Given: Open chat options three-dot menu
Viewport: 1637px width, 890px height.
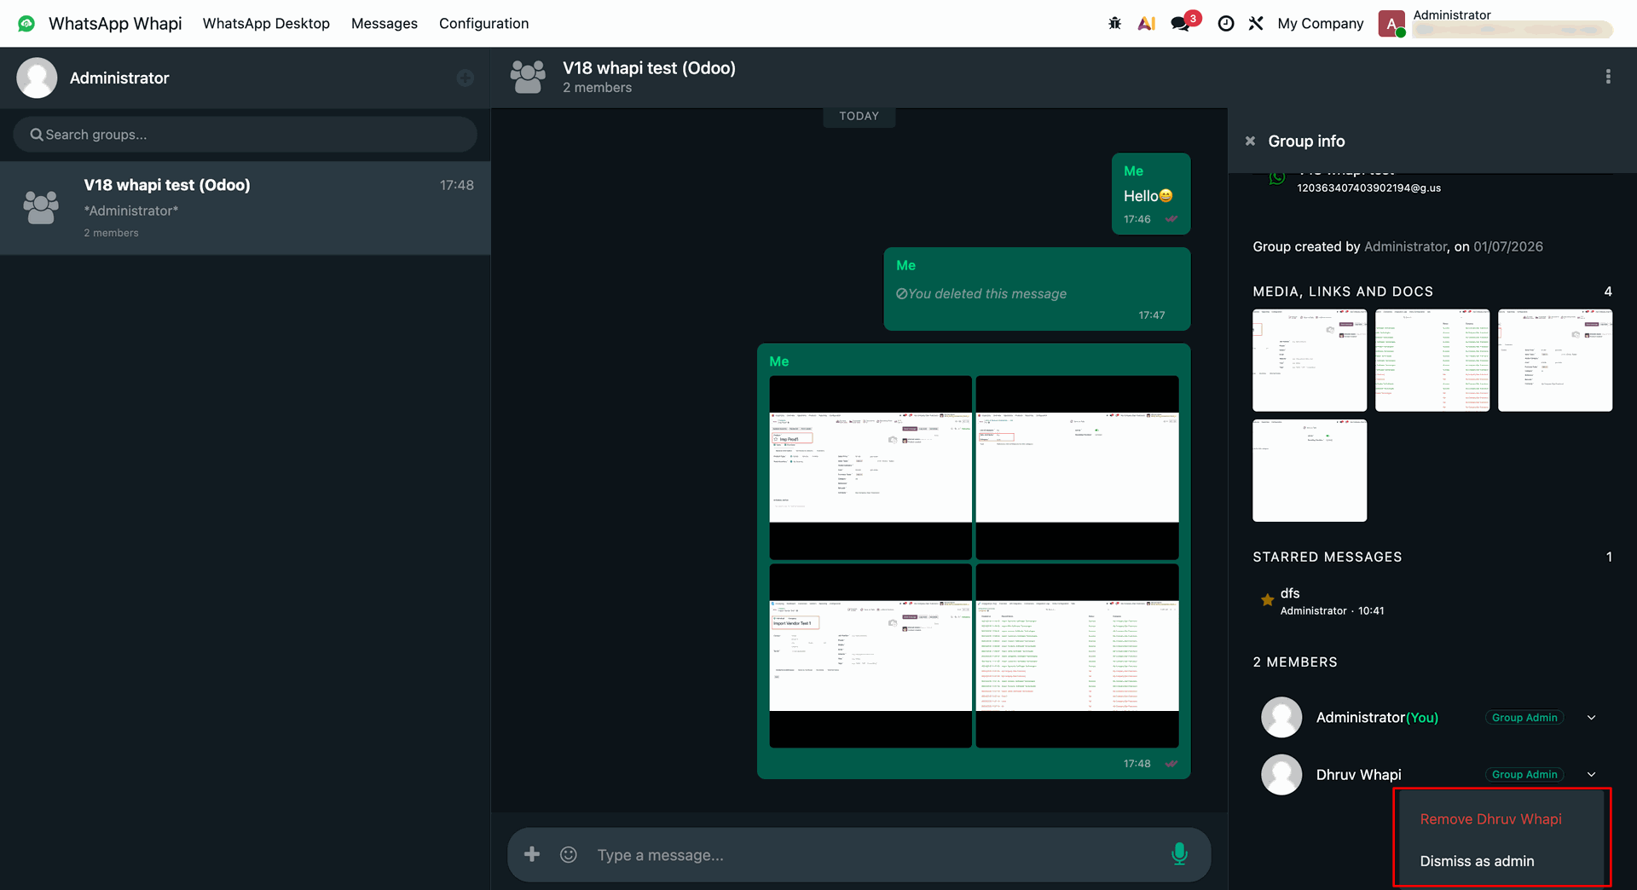Looking at the screenshot, I should [1608, 77].
